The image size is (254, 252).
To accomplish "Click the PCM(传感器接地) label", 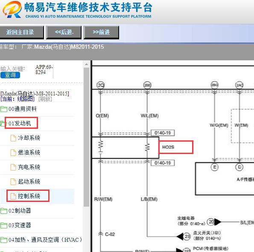I will click(x=210, y=249).
